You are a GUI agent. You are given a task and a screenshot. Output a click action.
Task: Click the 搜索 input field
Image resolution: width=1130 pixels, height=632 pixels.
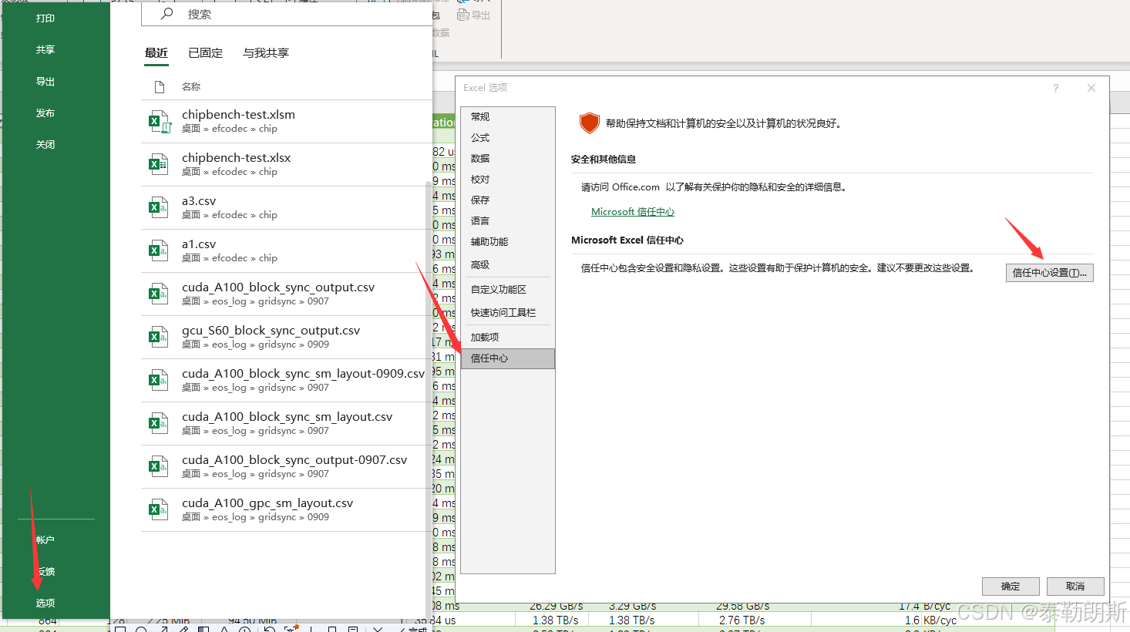point(286,14)
